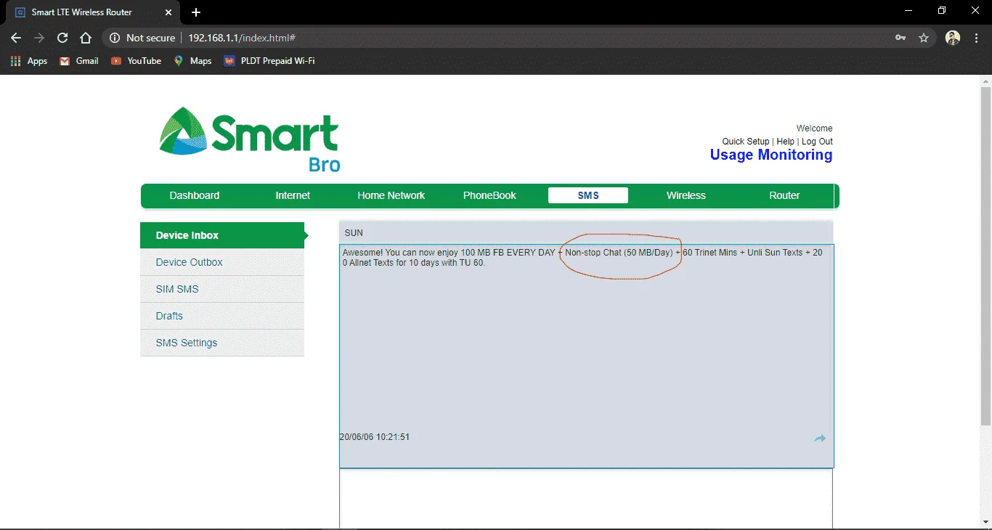
Task: Open Device Outbox in the sidebar
Action: [222, 262]
